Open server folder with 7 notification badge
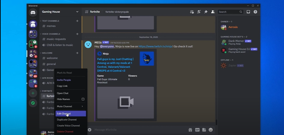Viewport: 284px width, 135px height. [33, 54]
